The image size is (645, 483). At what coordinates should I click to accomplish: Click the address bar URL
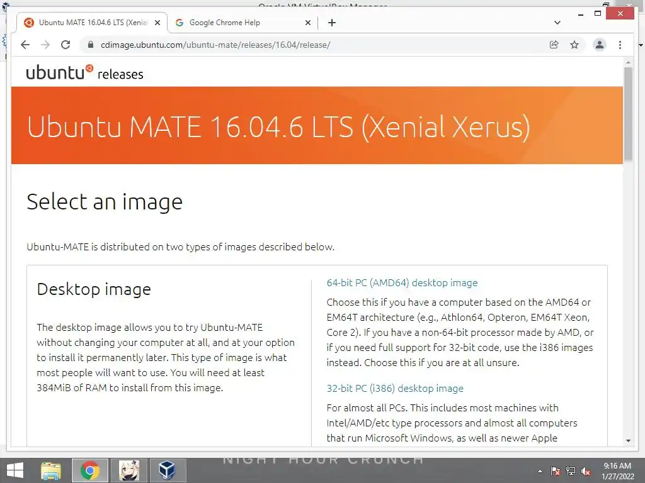(x=215, y=45)
